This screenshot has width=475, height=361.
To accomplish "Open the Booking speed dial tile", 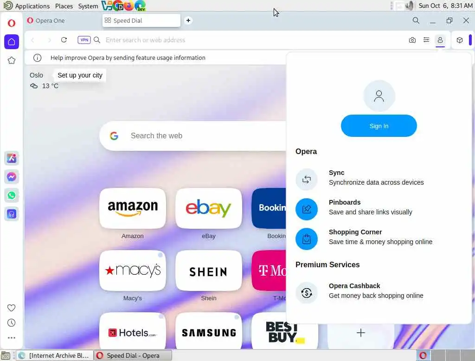I will point(269,208).
